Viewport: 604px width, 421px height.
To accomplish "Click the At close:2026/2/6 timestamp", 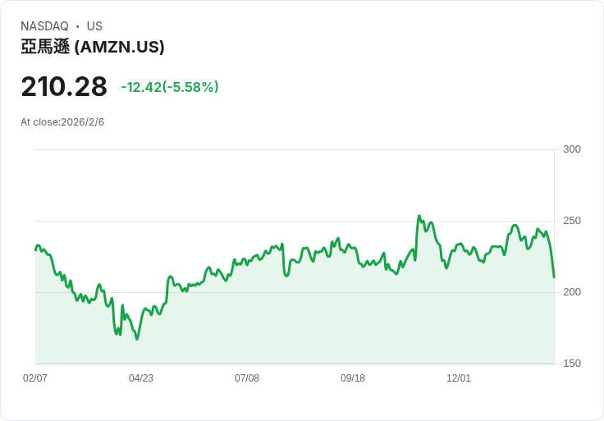I will coord(62,122).
